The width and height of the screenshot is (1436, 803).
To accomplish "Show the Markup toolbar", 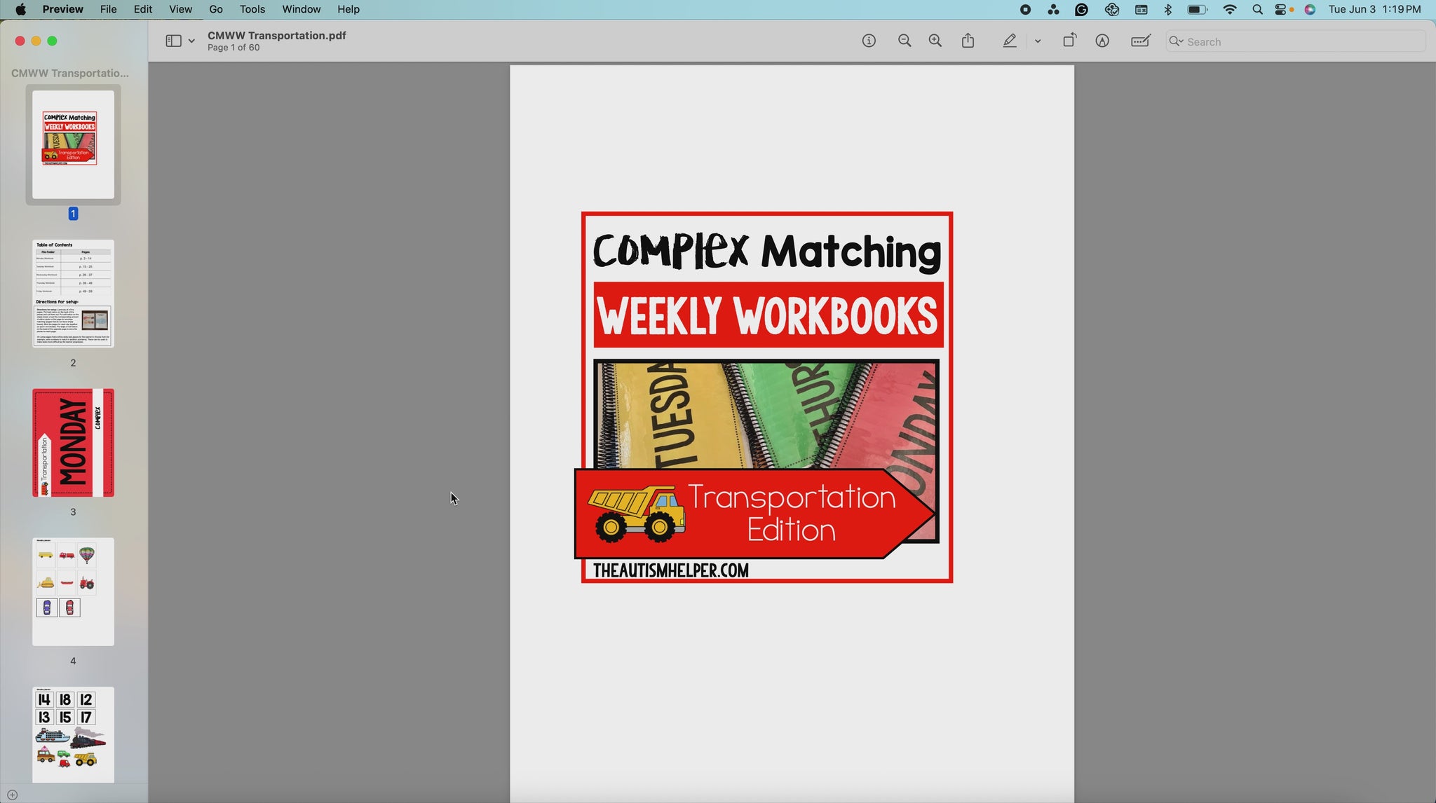I will 1102,41.
